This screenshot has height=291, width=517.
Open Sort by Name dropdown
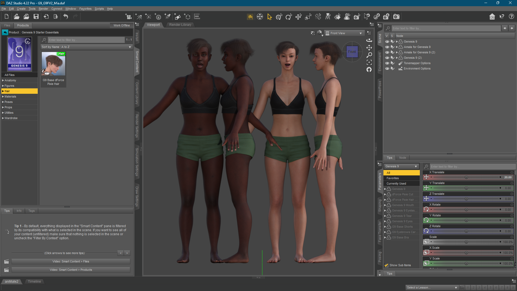point(86,47)
